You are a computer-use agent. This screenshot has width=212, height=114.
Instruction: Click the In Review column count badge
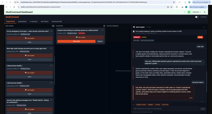coord(104,26)
